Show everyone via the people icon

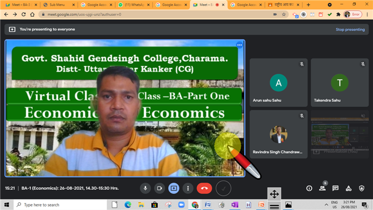point(322,188)
